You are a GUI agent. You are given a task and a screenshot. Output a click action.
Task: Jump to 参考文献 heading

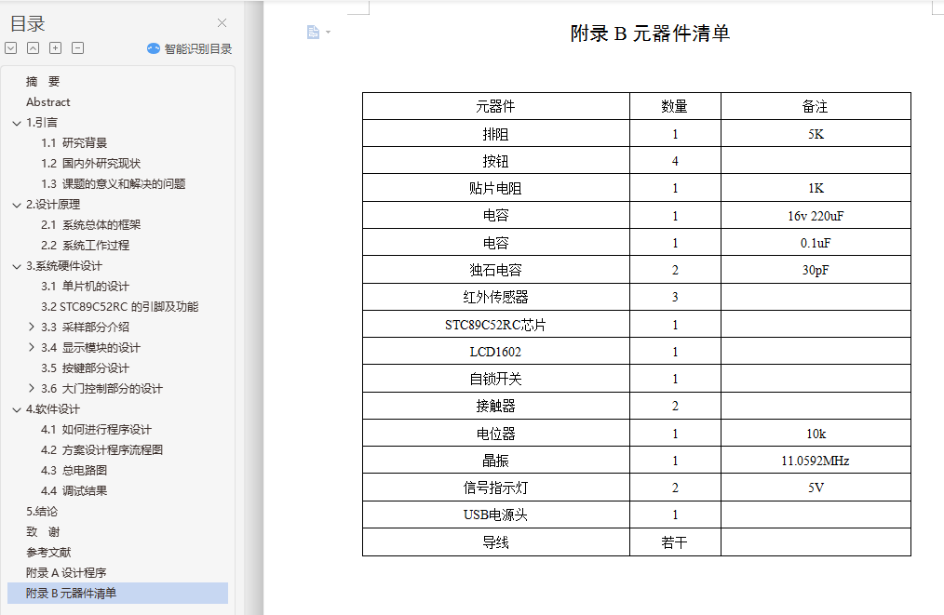48,552
